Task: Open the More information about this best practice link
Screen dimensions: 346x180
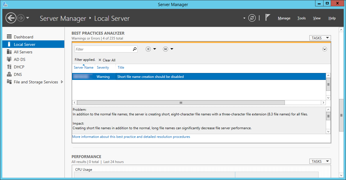Action: tap(131, 137)
